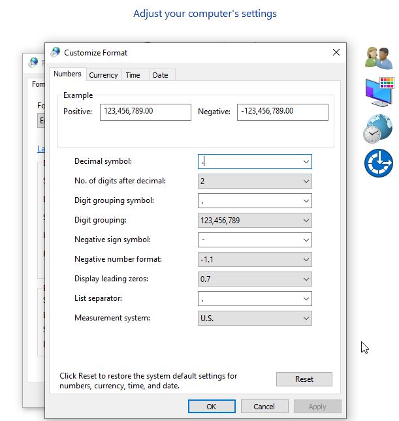
Task: Click the 'No. of digits after decimal:' label
Action: pyautogui.click(x=120, y=181)
